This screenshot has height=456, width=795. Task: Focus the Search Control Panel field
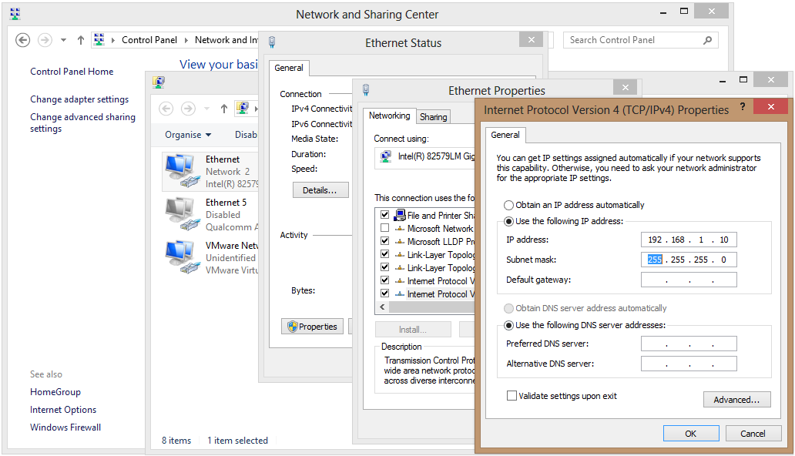click(x=640, y=40)
